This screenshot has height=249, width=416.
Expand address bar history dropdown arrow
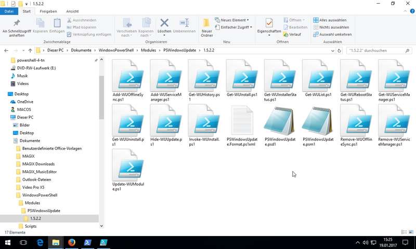click(x=333, y=50)
